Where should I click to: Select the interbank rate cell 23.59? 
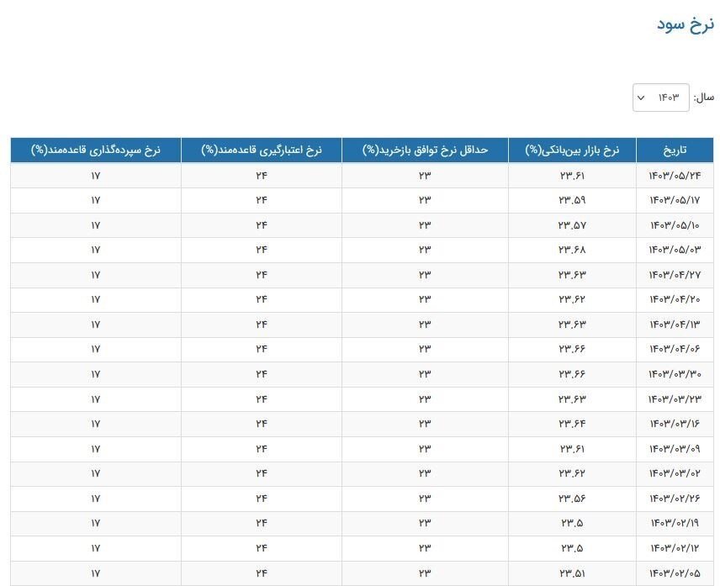(572, 200)
